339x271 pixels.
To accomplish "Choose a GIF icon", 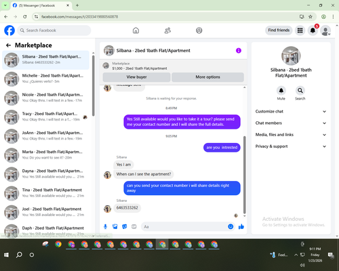I will tap(134, 226).
